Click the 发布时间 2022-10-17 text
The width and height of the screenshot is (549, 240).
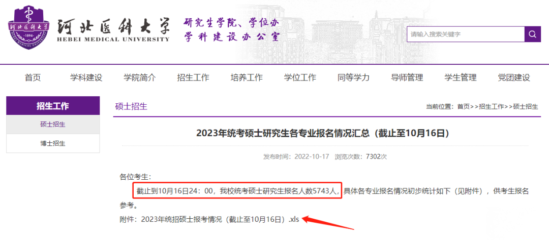pos(296,156)
